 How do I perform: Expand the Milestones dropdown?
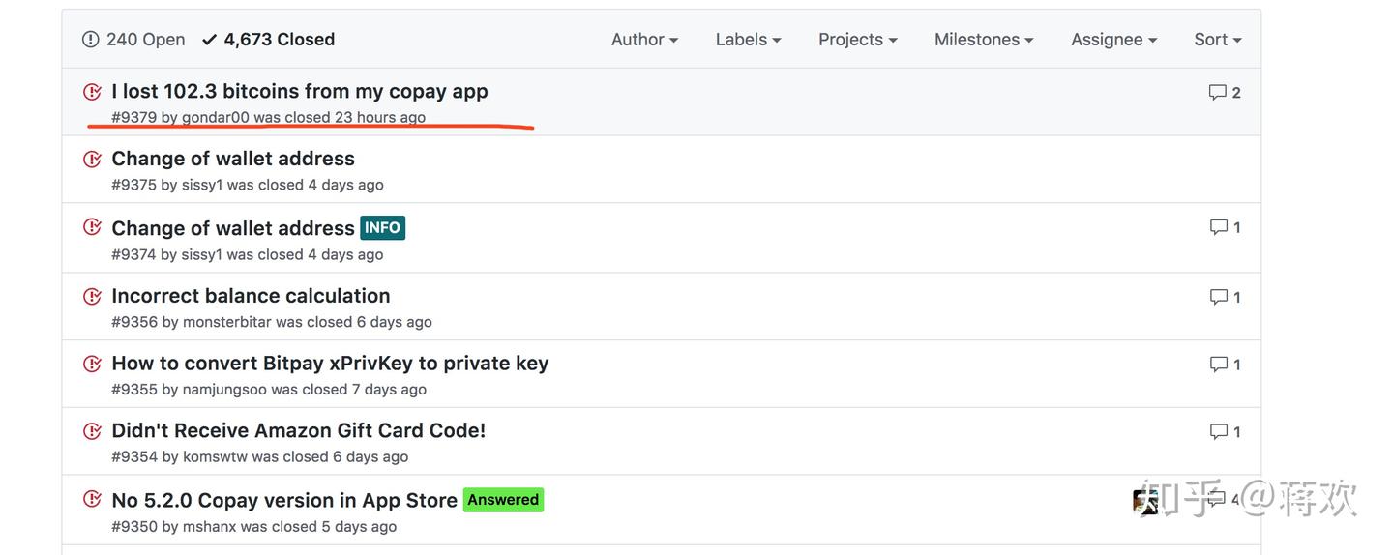(983, 40)
